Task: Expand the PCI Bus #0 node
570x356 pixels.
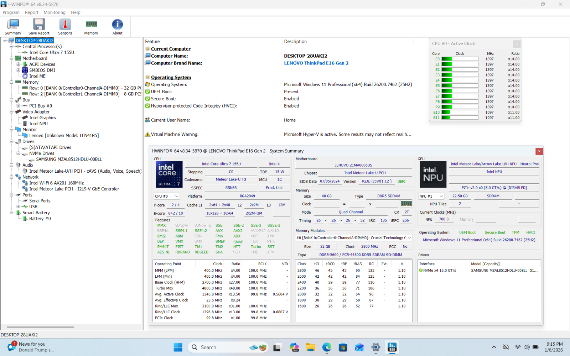Action: [x=18, y=106]
